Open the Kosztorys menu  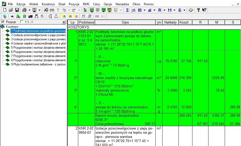48,4
